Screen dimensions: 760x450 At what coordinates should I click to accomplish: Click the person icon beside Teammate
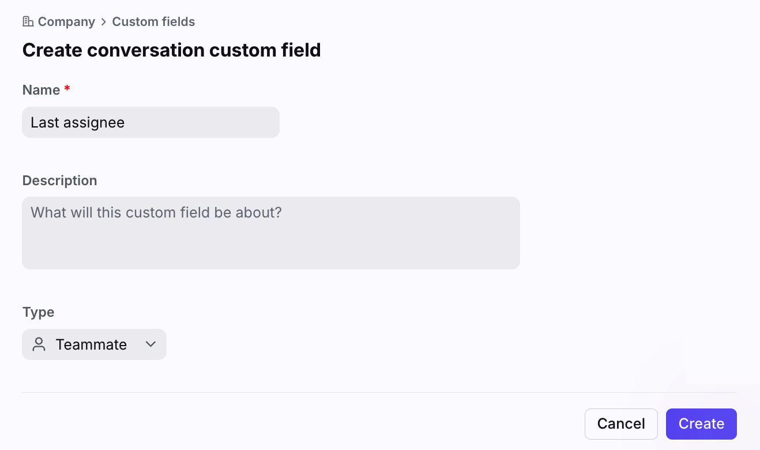pyautogui.click(x=39, y=344)
